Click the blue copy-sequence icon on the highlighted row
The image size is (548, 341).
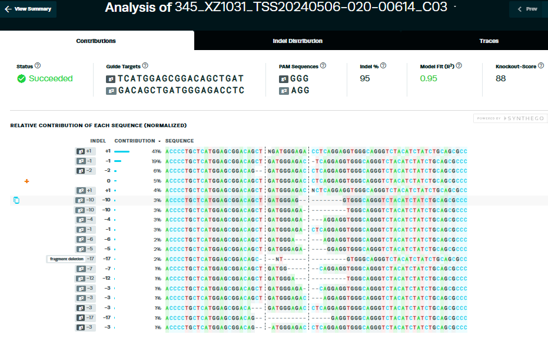(x=16, y=200)
